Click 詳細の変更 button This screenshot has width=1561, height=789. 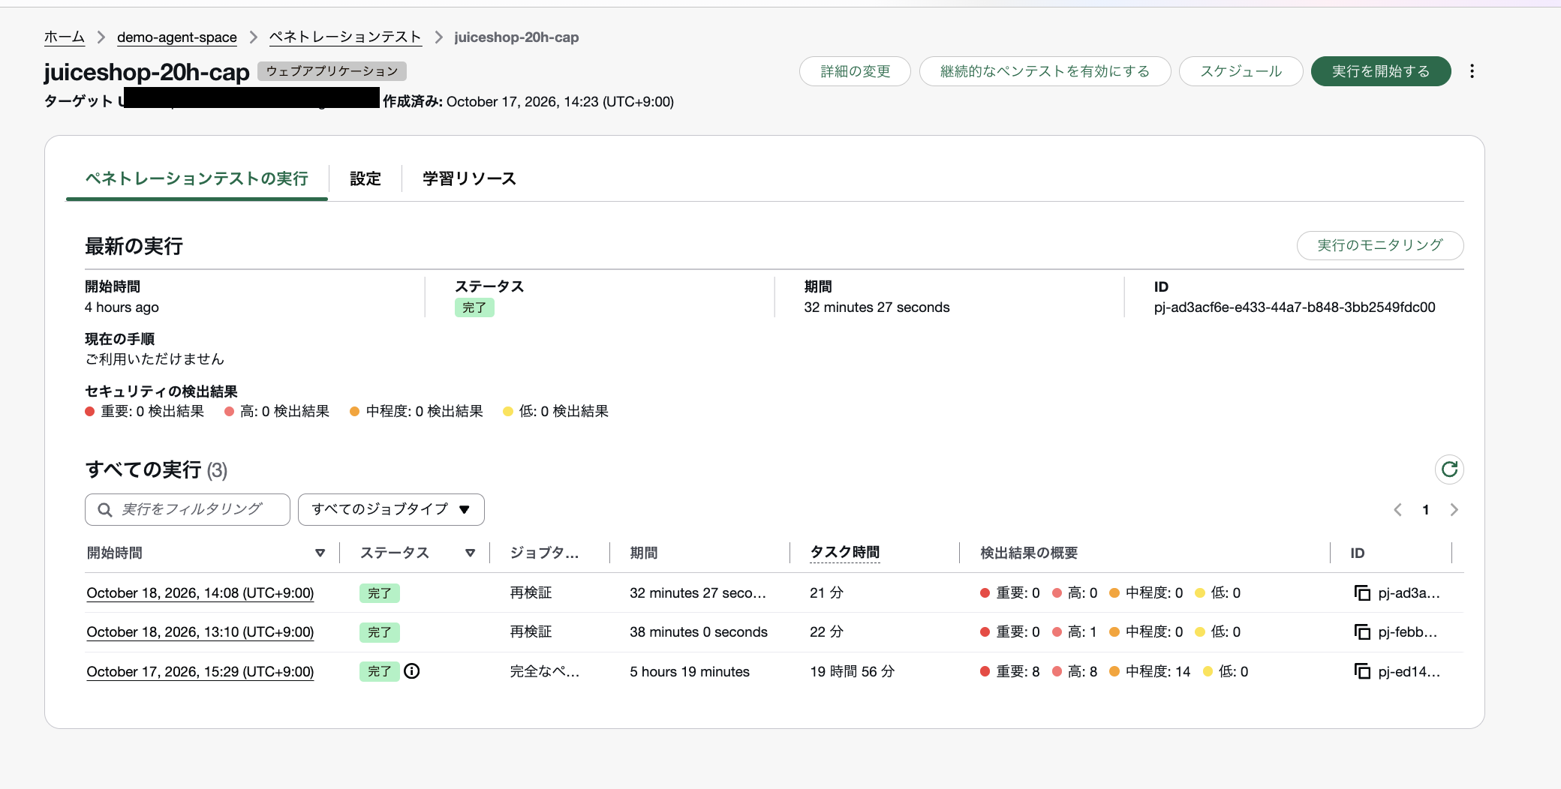click(855, 71)
